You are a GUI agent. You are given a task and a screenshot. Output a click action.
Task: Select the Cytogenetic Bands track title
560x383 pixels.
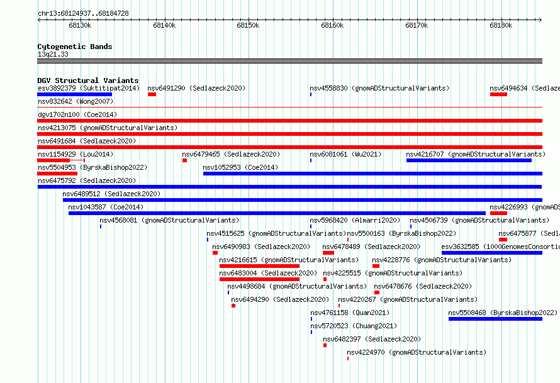[x=75, y=47]
